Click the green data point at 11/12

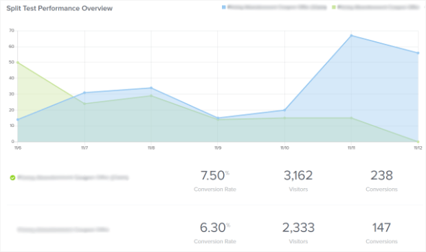tap(418, 141)
